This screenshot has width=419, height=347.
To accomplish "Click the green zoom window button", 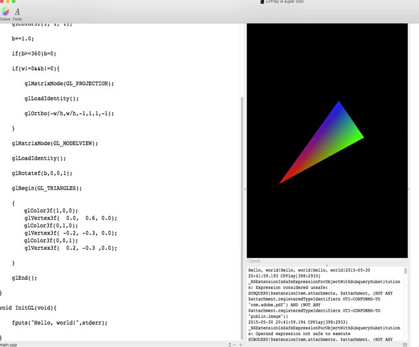I will 14,1.
